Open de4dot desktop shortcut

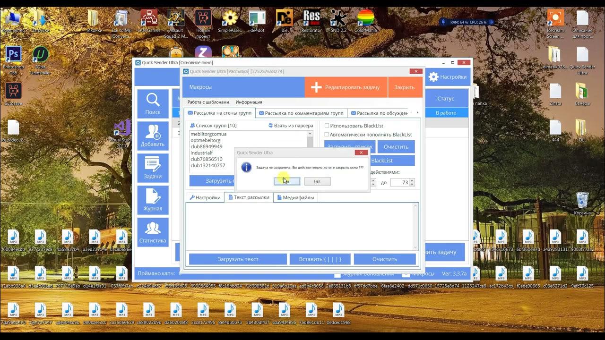pyautogui.click(x=257, y=21)
